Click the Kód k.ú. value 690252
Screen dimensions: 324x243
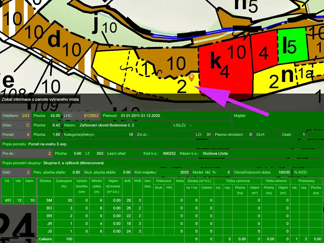click(x=169, y=154)
